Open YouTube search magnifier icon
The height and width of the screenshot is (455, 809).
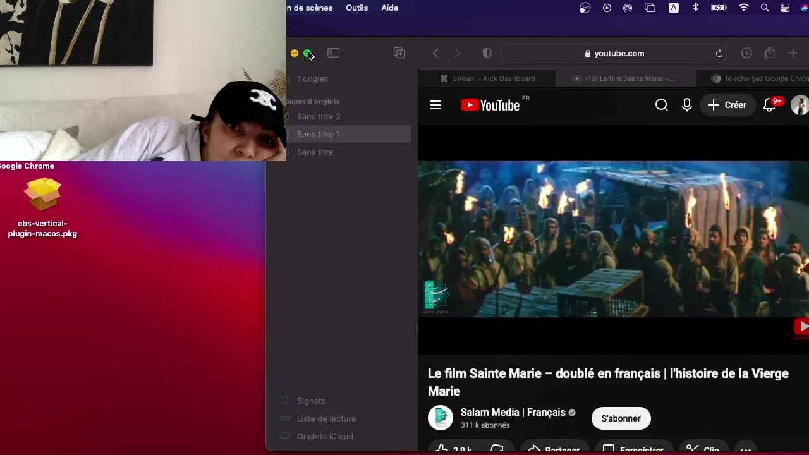tap(662, 105)
